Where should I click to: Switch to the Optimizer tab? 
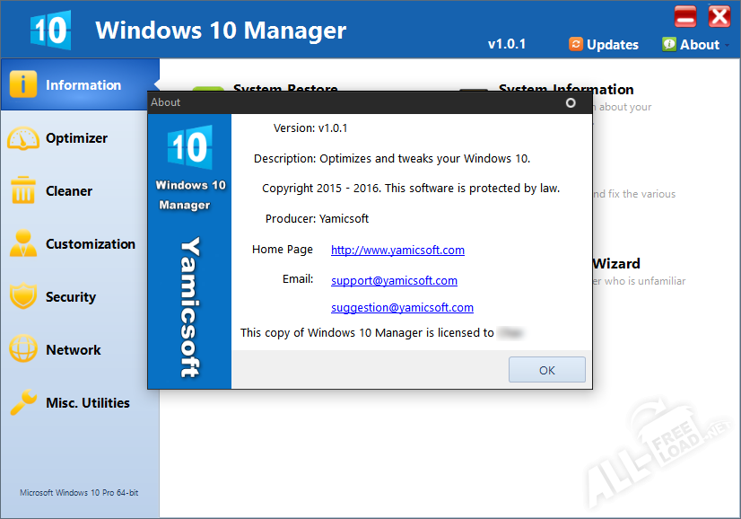click(76, 138)
